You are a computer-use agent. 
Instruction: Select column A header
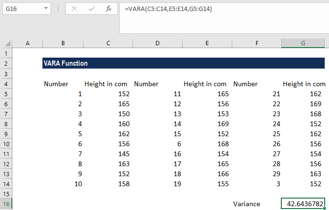click(x=27, y=43)
